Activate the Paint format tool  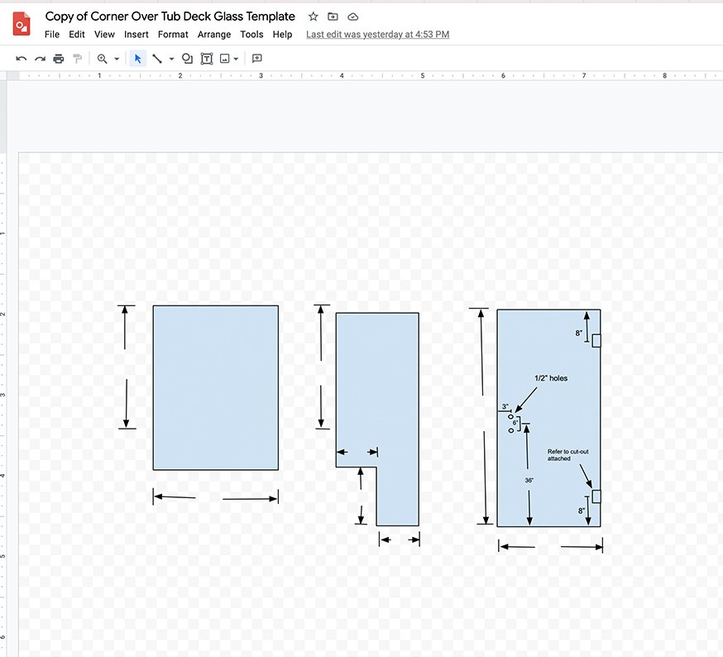[78, 59]
